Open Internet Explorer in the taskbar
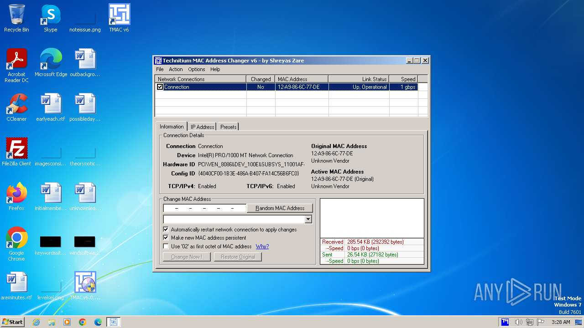The width and height of the screenshot is (584, 328). tap(36, 322)
